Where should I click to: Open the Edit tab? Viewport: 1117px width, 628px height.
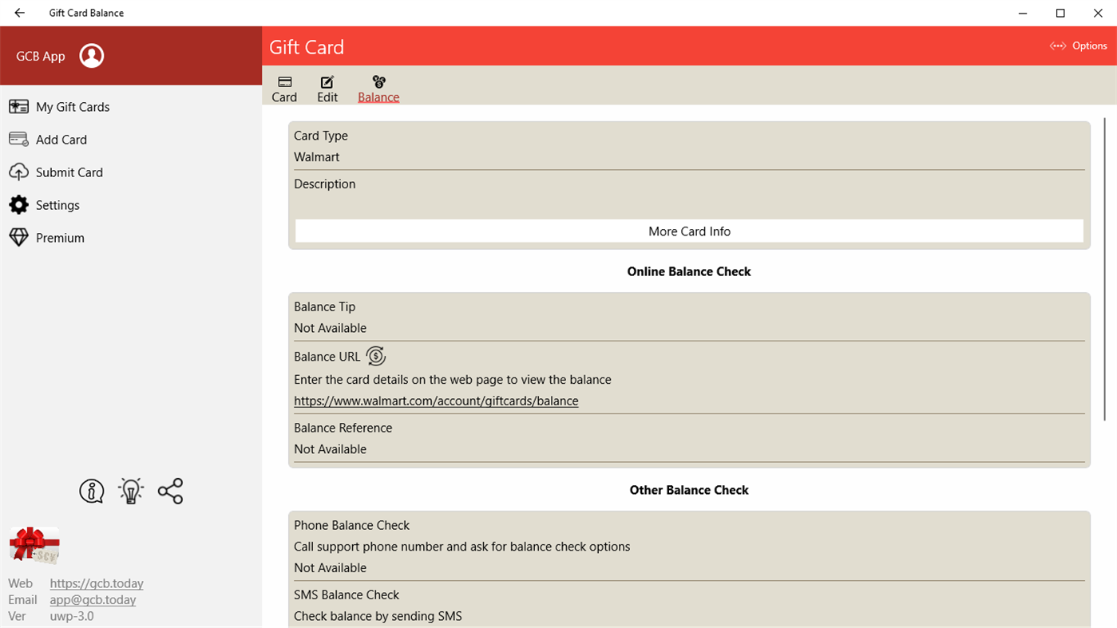pyautogui.click(x=327, y=88)
